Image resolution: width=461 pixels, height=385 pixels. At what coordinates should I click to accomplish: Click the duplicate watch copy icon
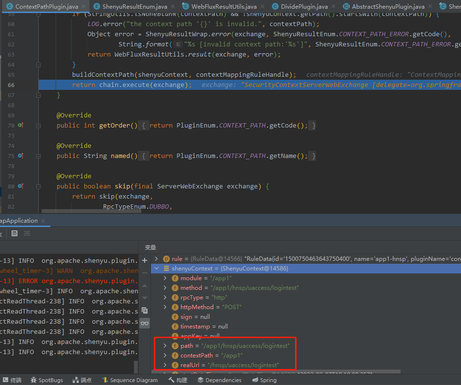tap(145, 311)
